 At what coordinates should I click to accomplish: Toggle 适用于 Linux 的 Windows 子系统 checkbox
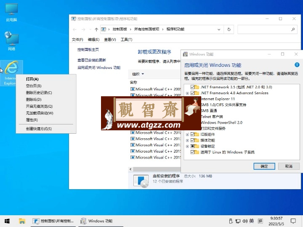[192, 152]
